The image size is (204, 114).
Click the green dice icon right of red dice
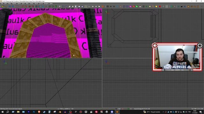tap(137, 6)
